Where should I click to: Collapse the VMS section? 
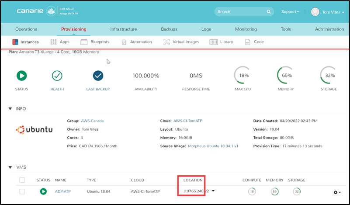click(x=10, y=167)
